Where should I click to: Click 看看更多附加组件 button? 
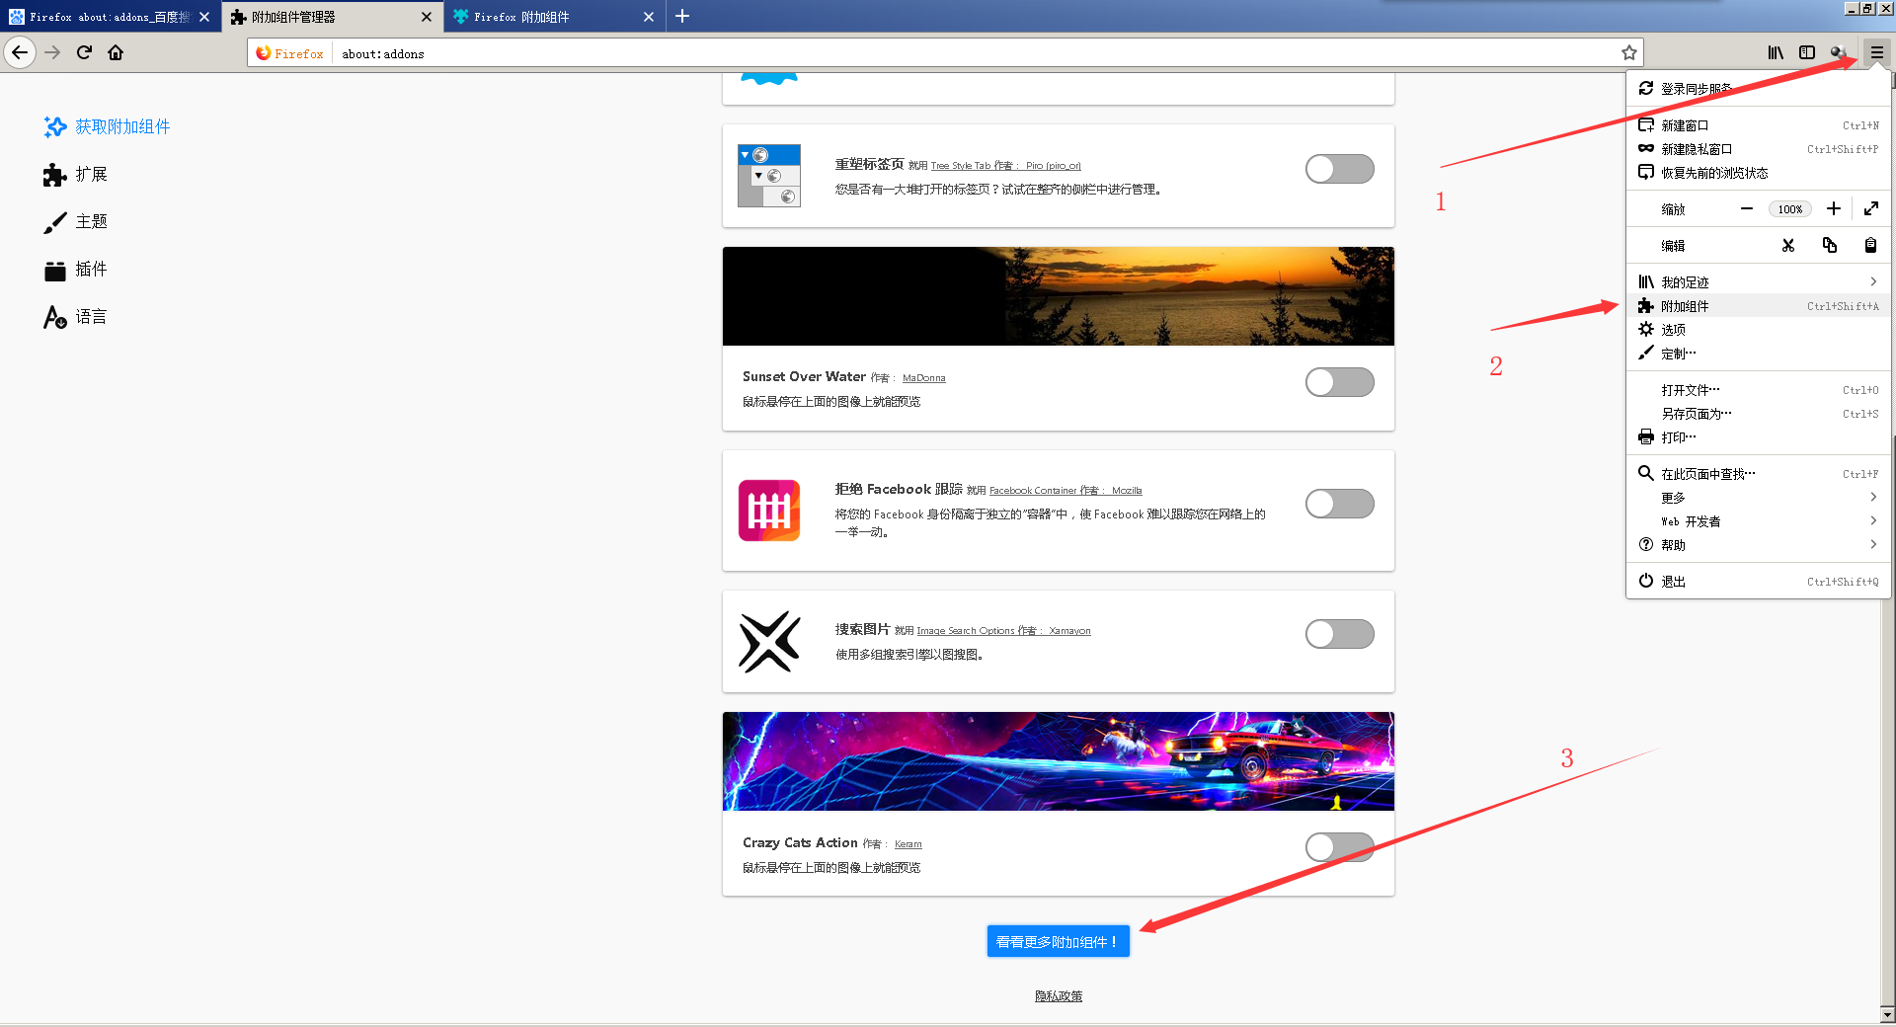1058,941
